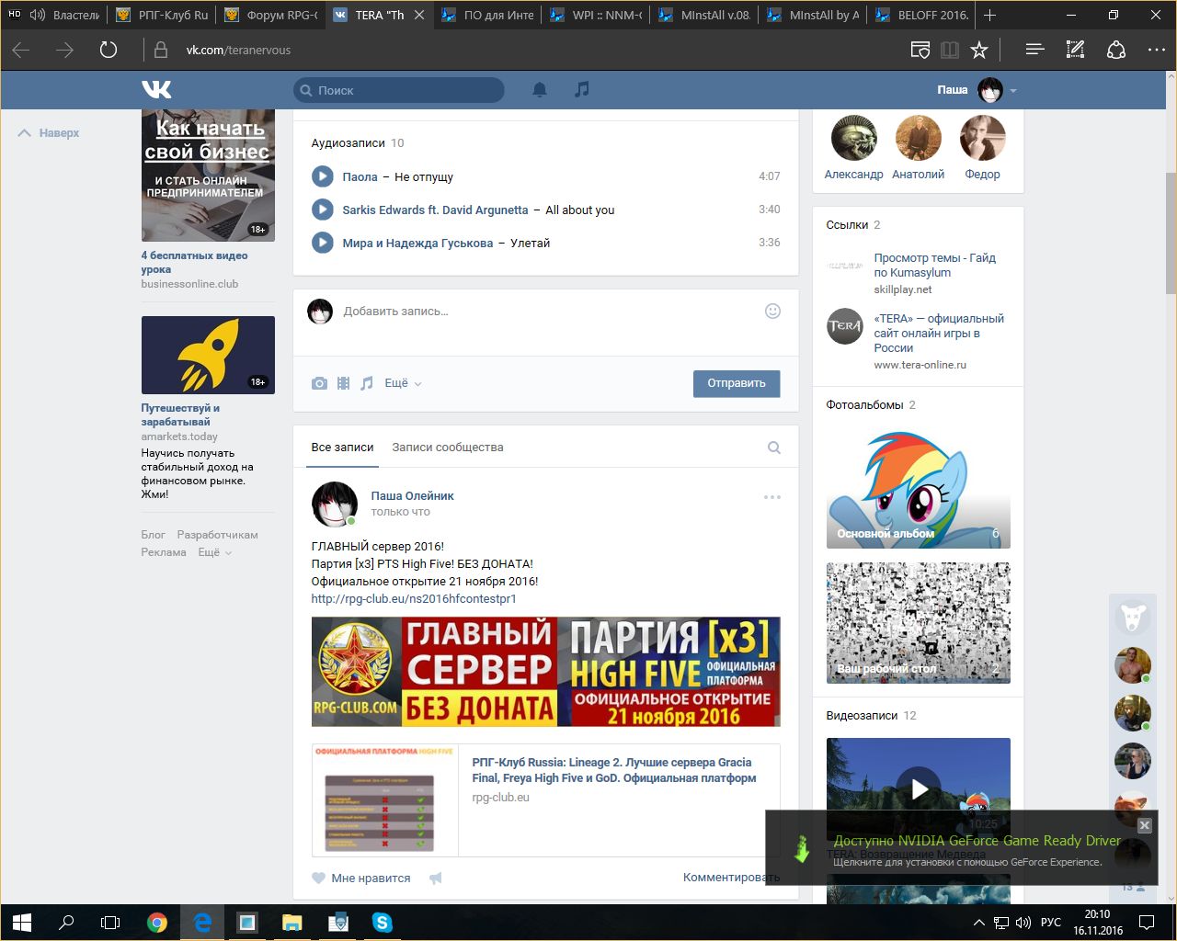Open browser more options ellipsis
Viewport: 1177px width, 941px height.
(x=1157, y=50)
